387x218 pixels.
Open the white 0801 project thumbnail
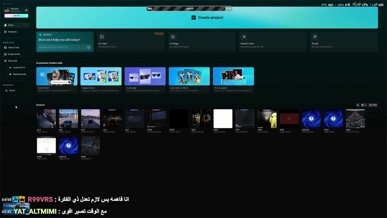(x=223, y=119)
